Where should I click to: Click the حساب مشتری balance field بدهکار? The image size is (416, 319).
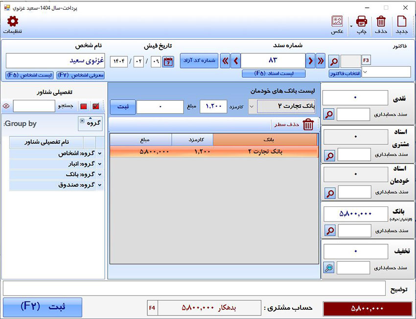click(209, 308)
